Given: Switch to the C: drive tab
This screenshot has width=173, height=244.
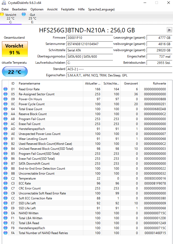Looking at the screenshot, I should [x=11, y=18].
